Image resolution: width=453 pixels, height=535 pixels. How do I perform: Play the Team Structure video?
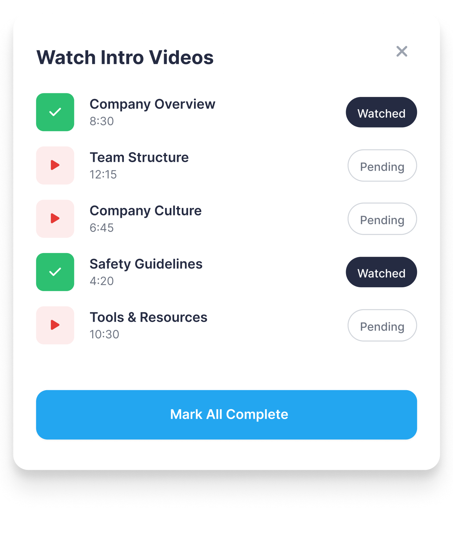tap(55, 165)
